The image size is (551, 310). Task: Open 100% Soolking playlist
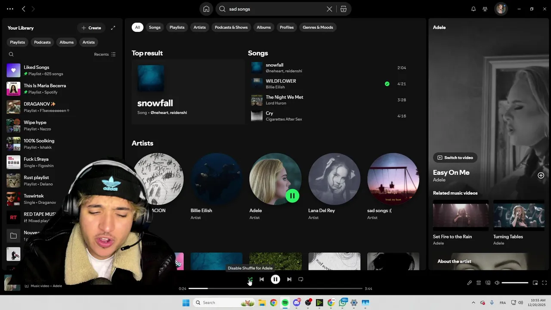coord(62,144)
